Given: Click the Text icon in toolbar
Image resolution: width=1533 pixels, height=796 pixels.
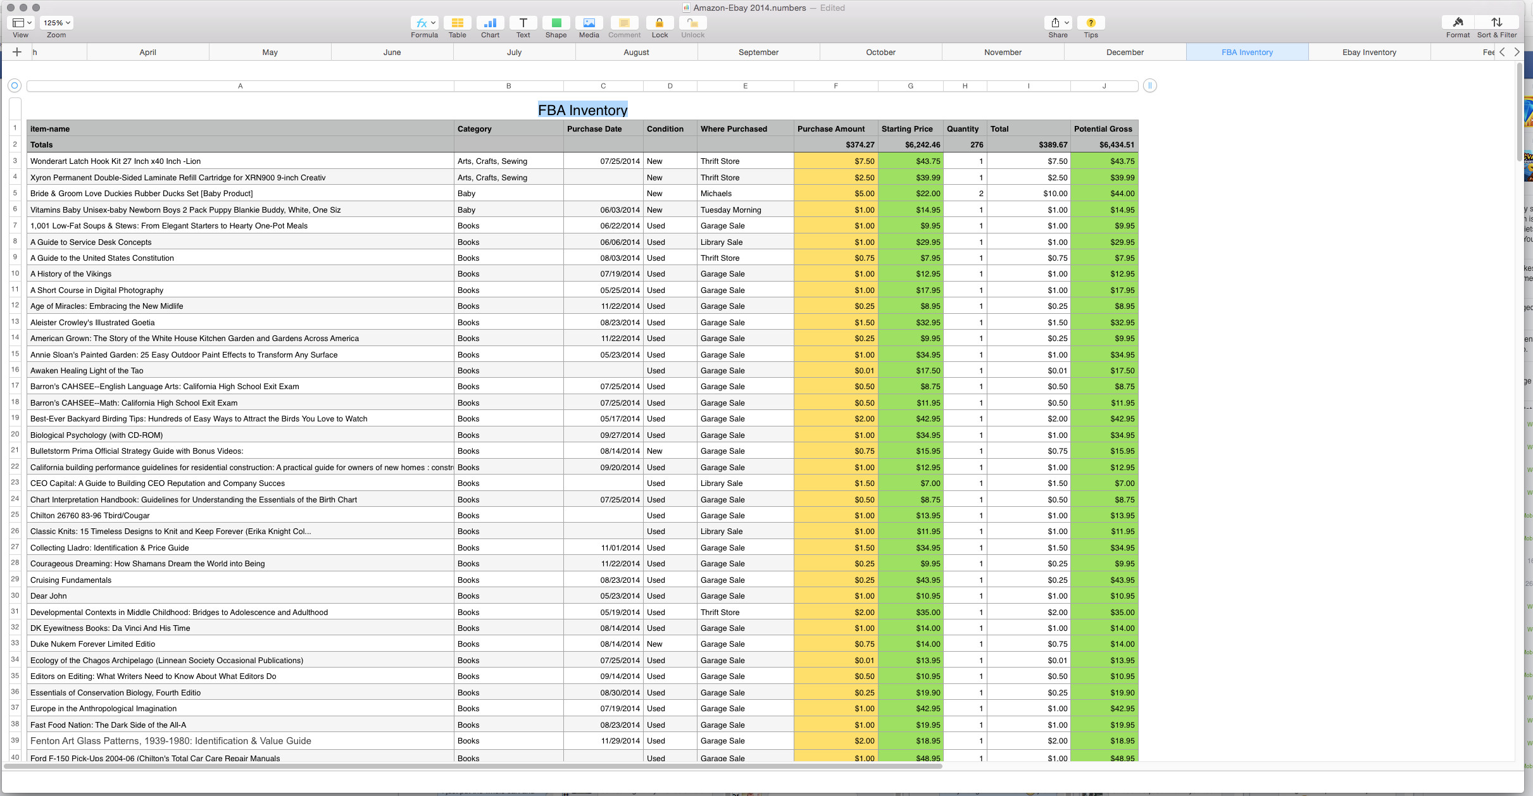Looking at the screenshot, I should [x=522, y=22].
